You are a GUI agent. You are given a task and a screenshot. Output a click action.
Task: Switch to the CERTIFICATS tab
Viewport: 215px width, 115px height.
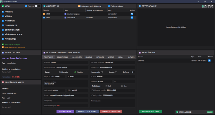100,57
